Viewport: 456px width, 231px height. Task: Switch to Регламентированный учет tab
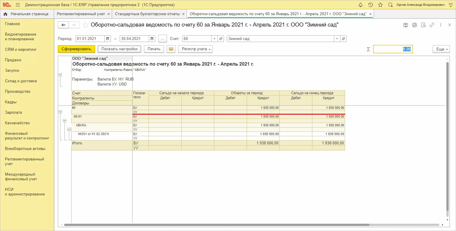(81, 14)
